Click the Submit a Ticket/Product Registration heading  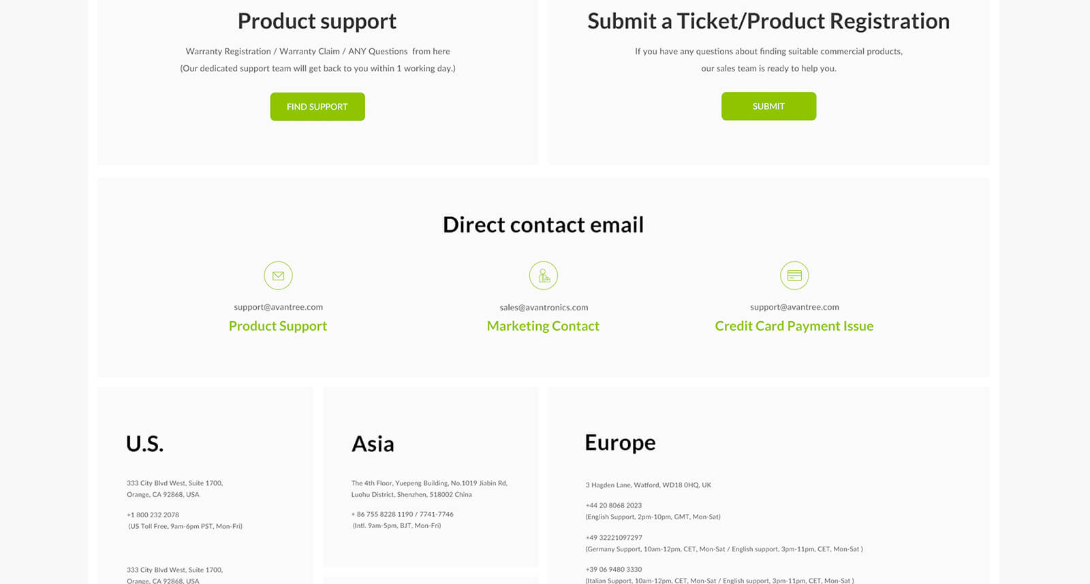pyautogui.click(x=768, y=21)
